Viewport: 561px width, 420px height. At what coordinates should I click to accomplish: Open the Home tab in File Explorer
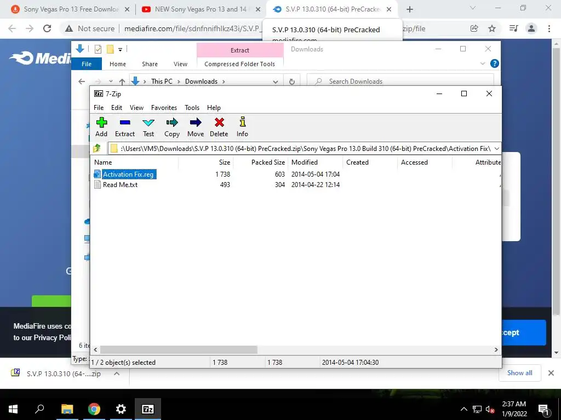118,64
